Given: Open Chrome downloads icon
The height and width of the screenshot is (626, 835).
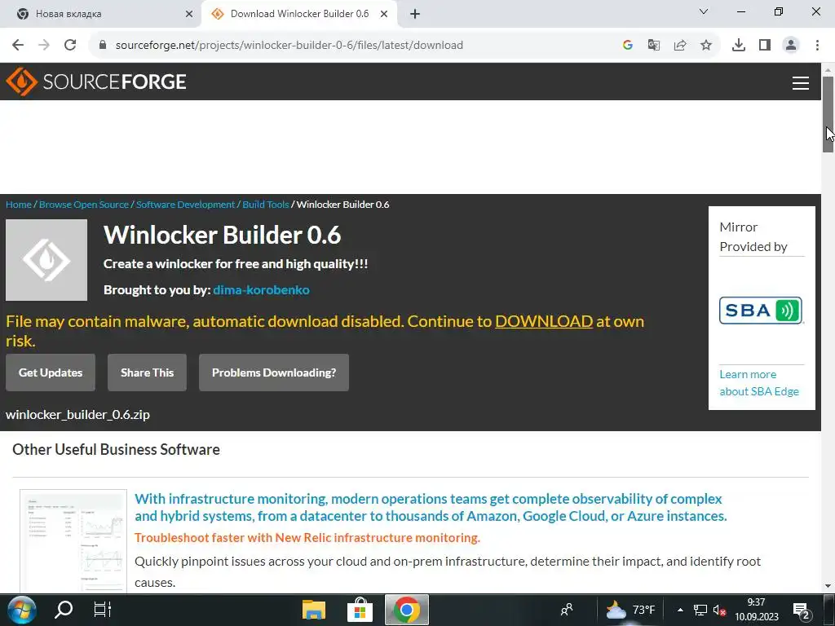Looking at the screenshot, I should pos(739,46).
